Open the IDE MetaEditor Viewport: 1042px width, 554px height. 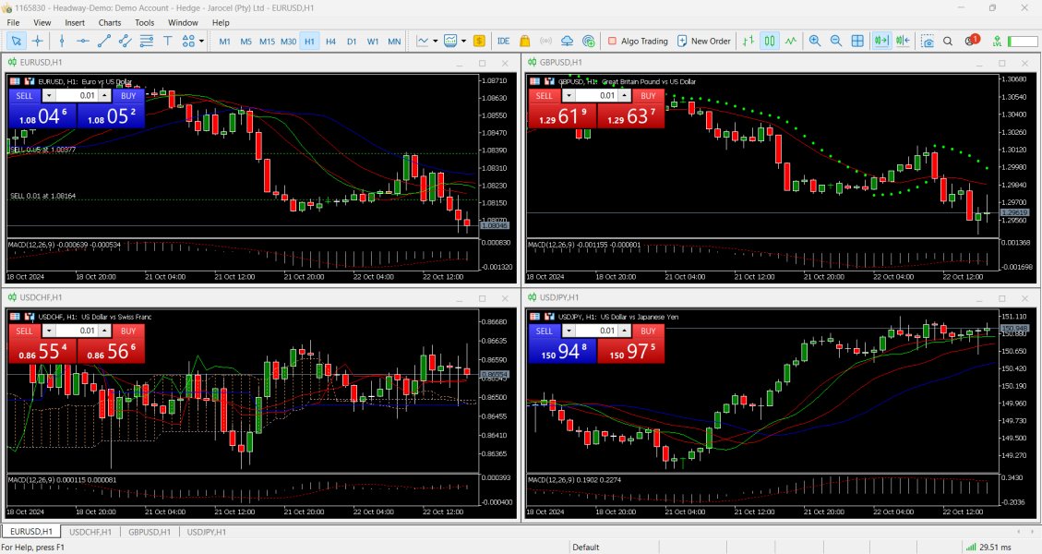click(x=503, y=42)
